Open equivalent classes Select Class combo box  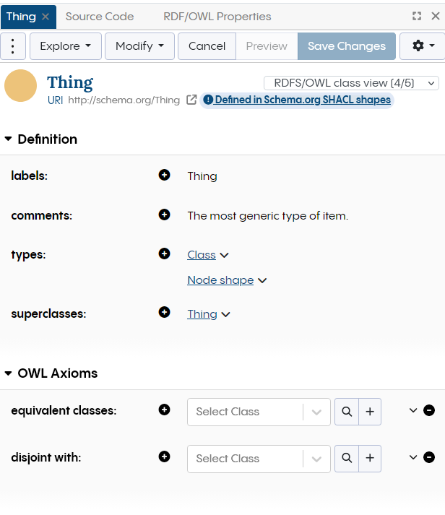coord(259,412)
